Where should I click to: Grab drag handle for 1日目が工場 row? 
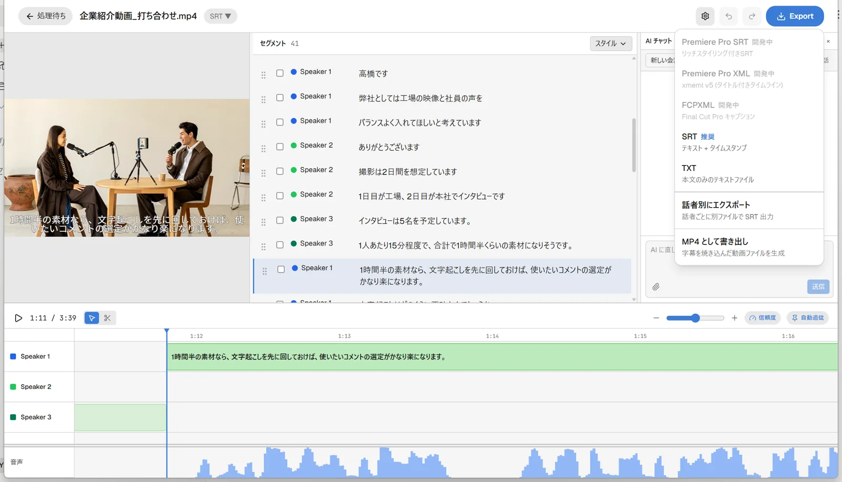(264, 198)
